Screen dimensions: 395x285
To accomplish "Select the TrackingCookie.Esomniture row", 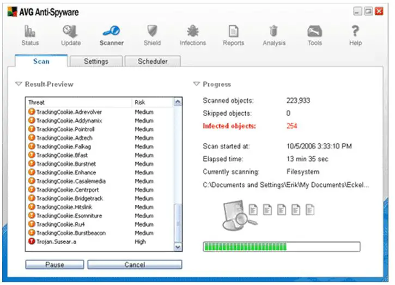I will point(100,215).
